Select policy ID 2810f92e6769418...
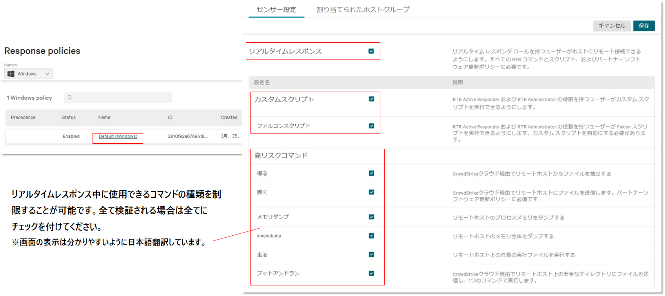This screenshot has width=665, height=296. pyautogui.click(x=188, y=137)
